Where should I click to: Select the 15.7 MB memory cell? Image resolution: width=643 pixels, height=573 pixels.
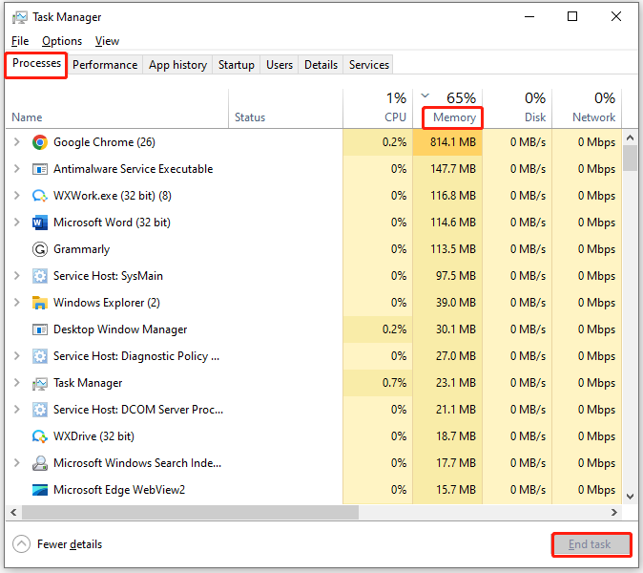(447, 490)
